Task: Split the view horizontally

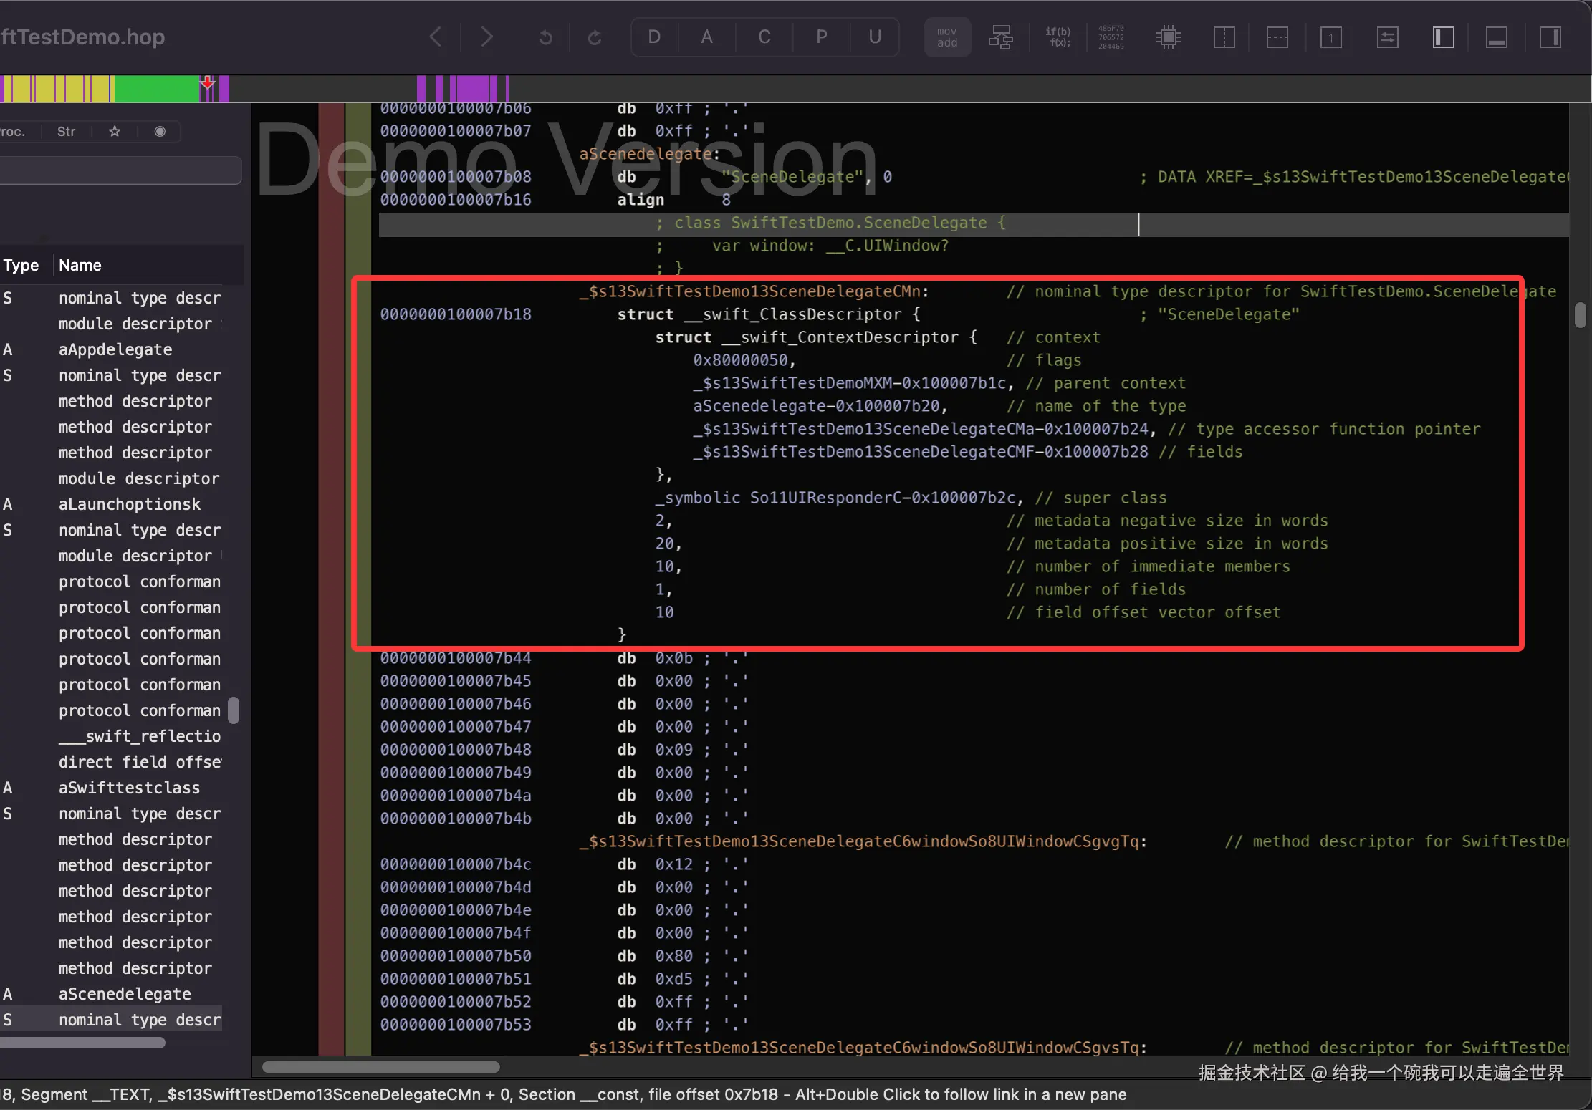Action: 1277,37
